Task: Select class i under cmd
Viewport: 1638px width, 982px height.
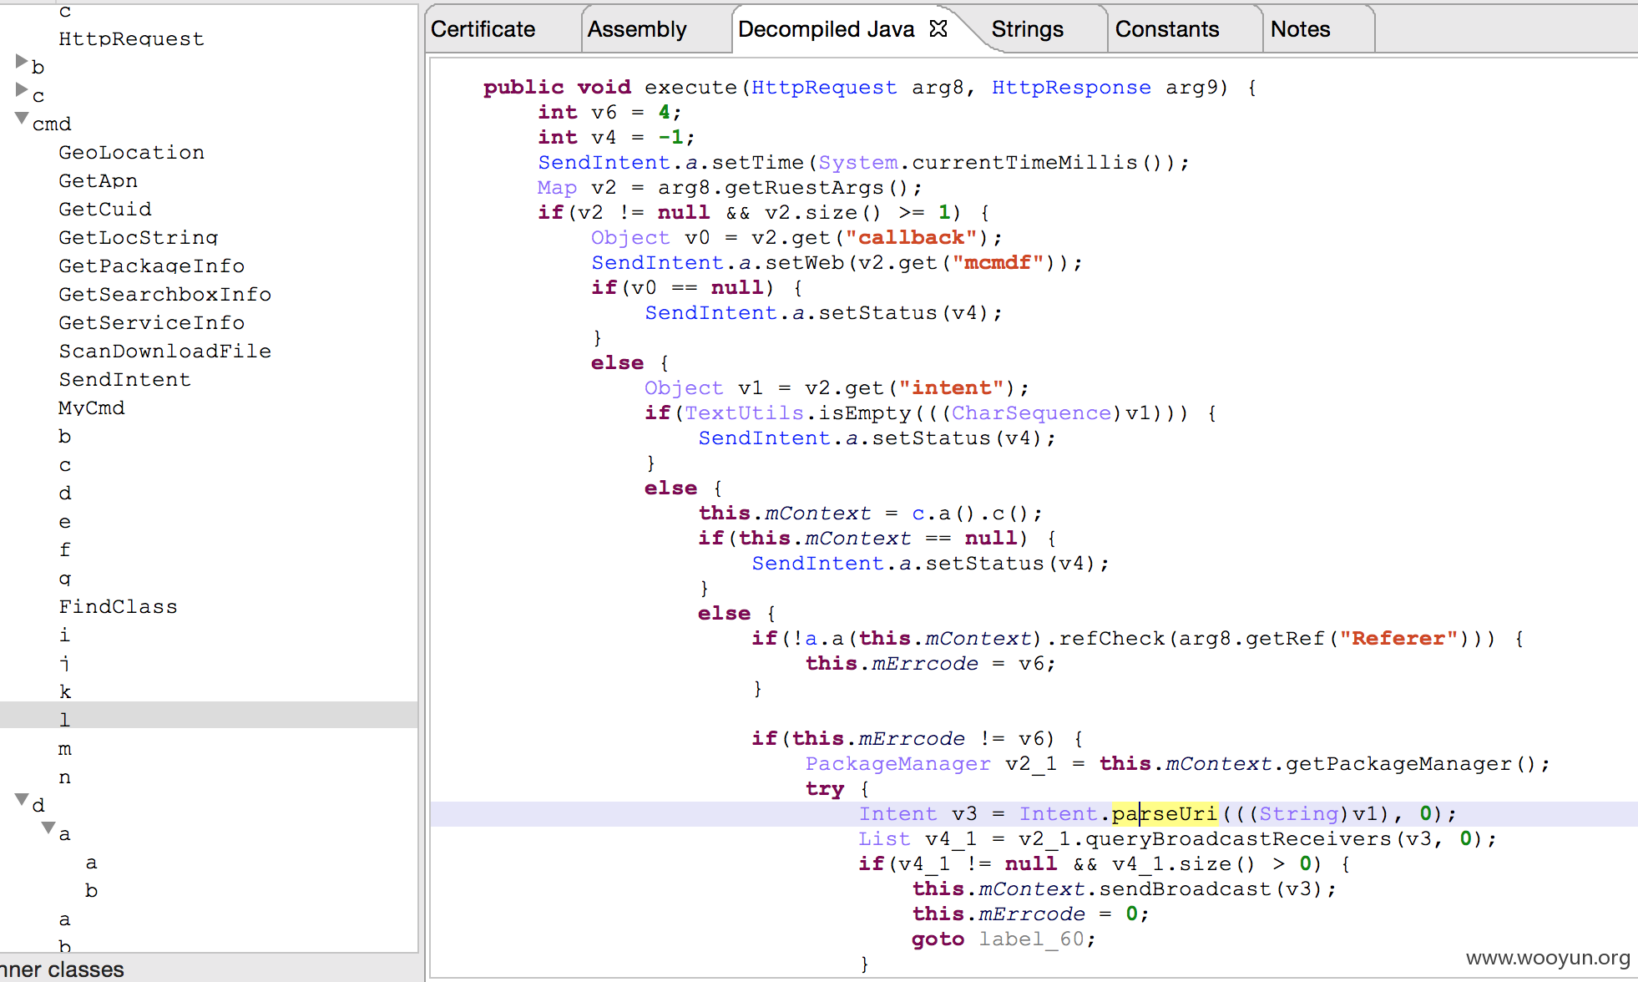Action: [x=65, y=635]
